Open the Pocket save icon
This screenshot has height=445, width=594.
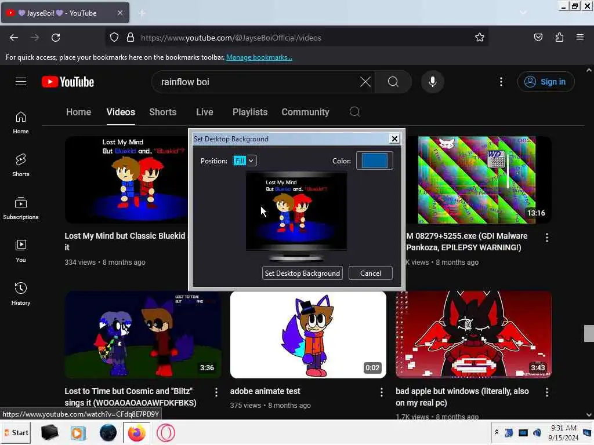click(538, 38)
